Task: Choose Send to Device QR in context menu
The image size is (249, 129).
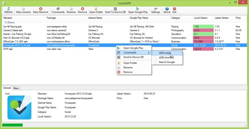Action: (134, 57)
